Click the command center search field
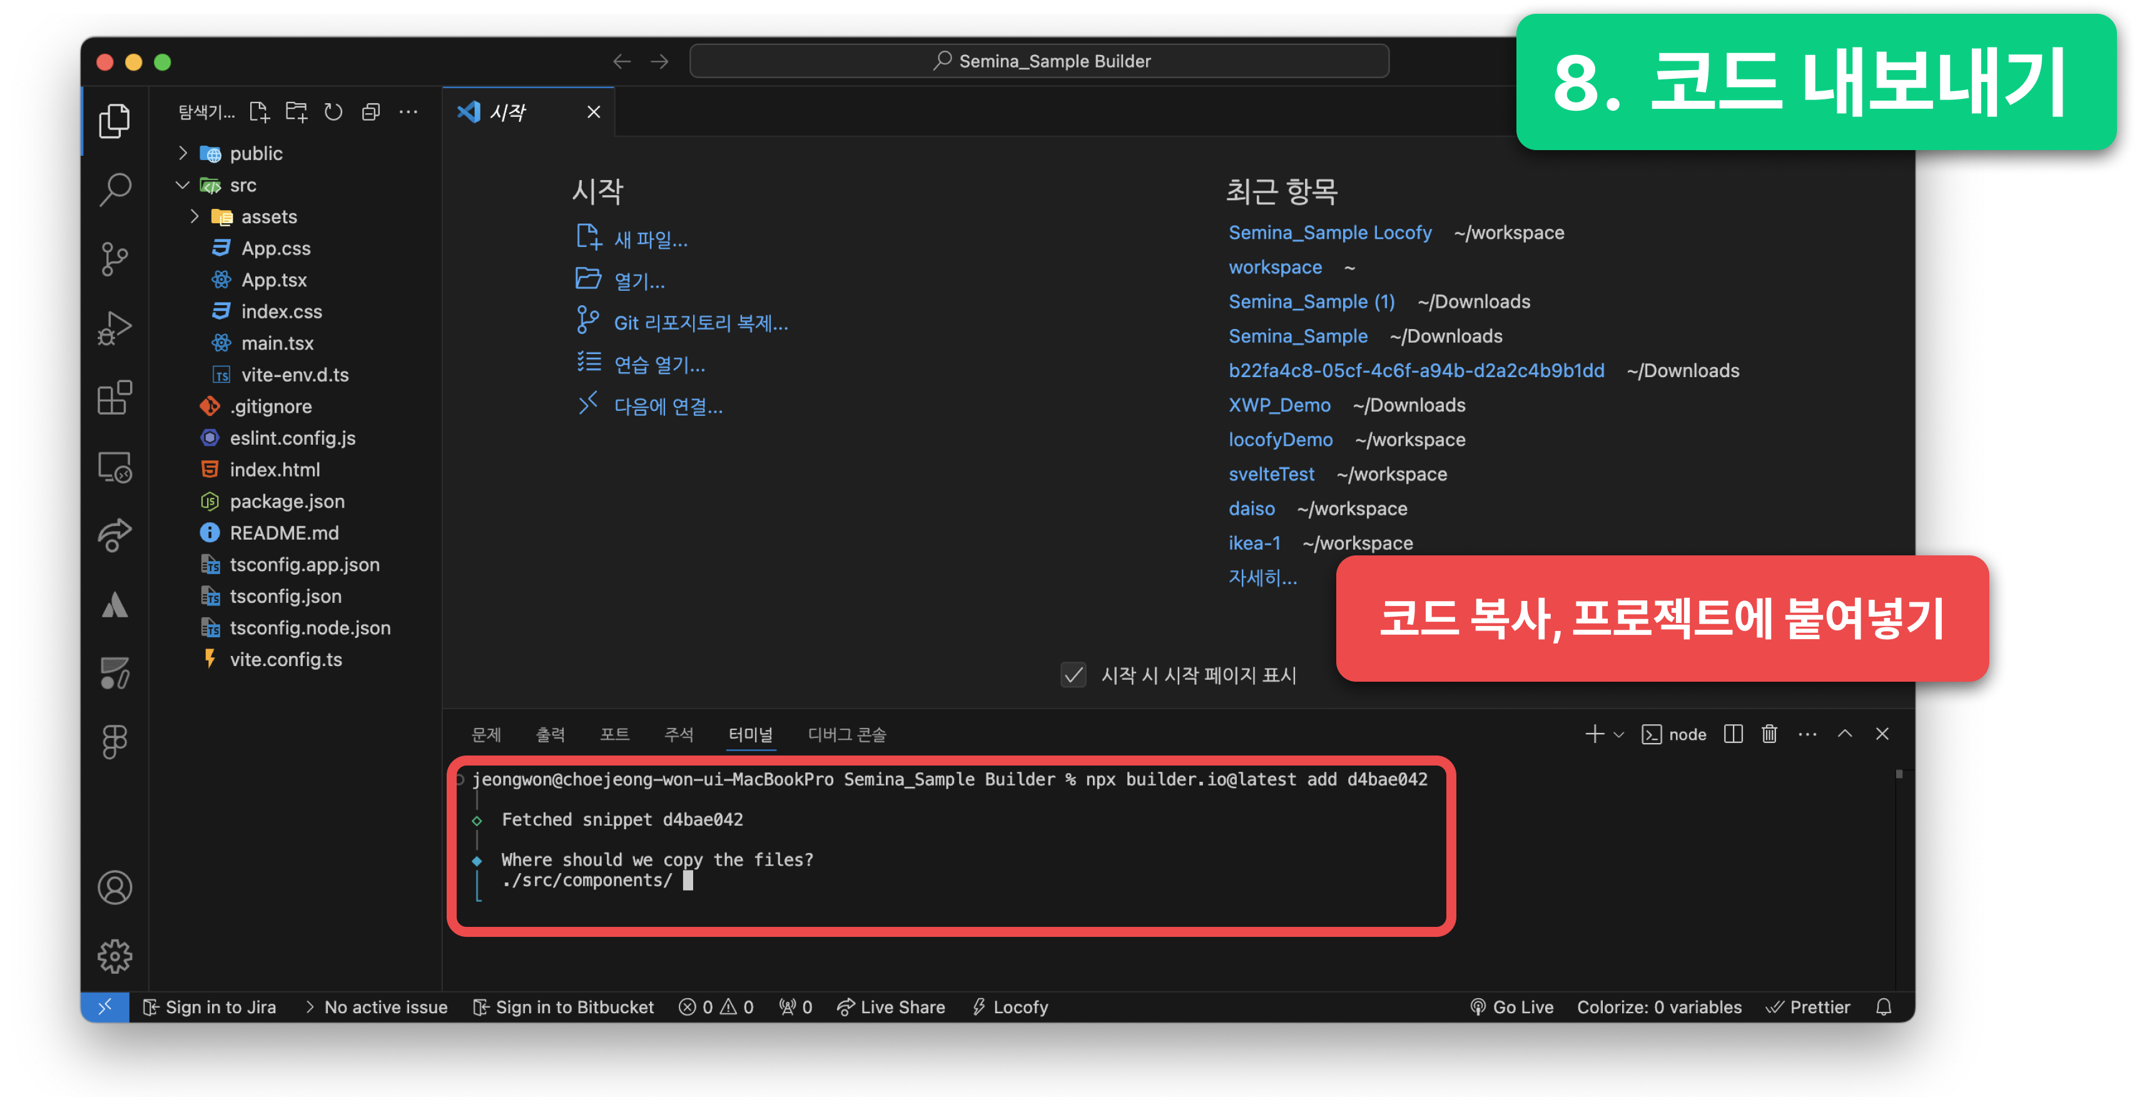This screenshot has width=2137, height=1097. (x=1040, y=61)
